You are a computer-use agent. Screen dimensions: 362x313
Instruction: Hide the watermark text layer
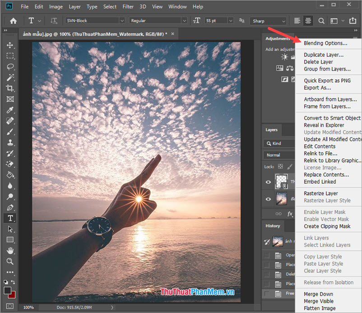coord(268,182)
